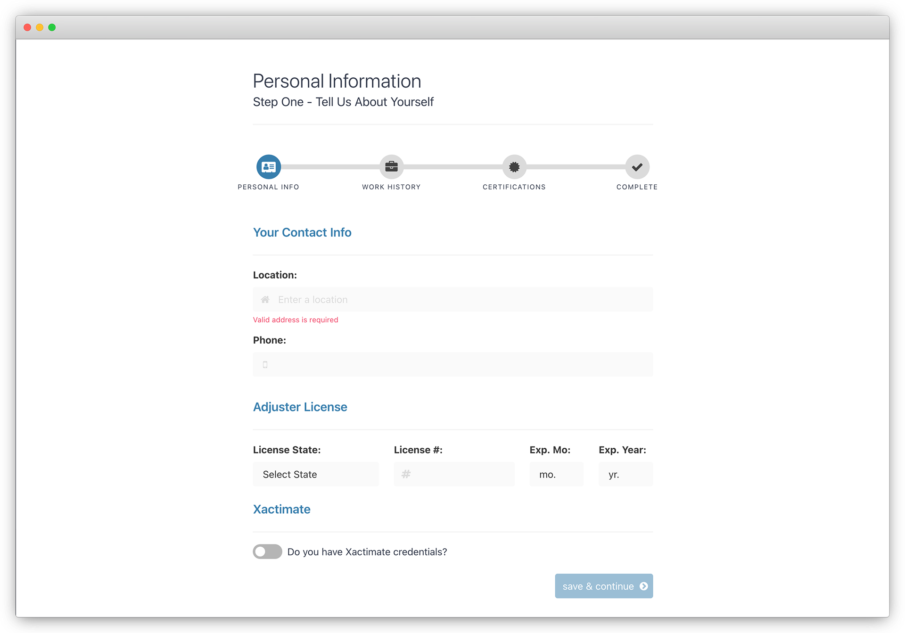Open the Select State dropdown

tap(316, 474)
